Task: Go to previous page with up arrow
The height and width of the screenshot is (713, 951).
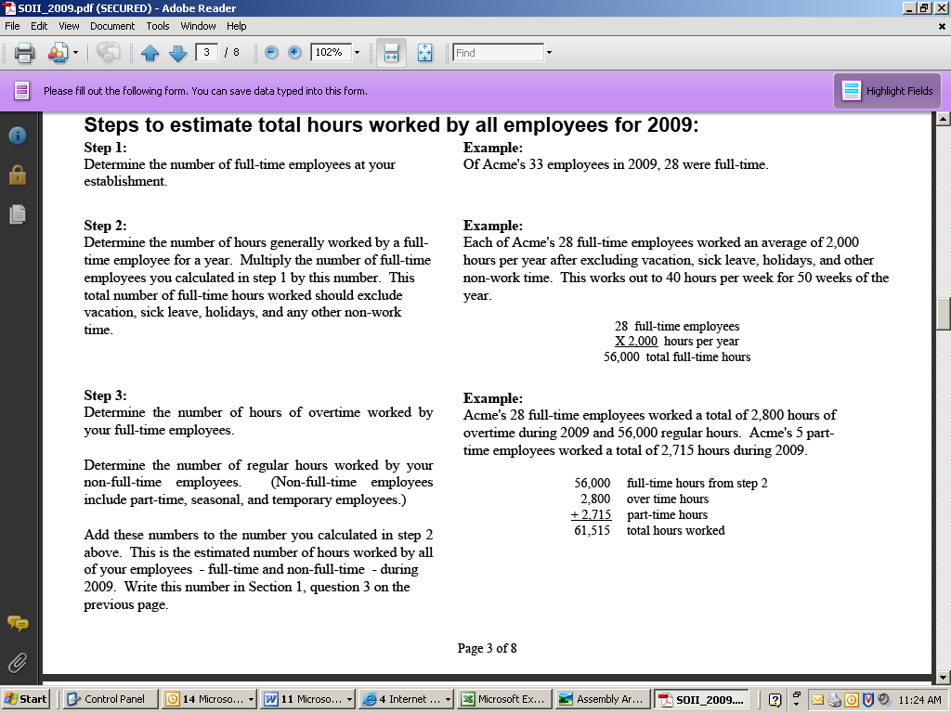Action: pos(150,53)
